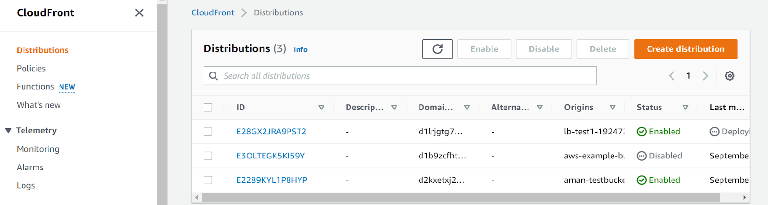Image resolution: width=768 pixels, height=205 pixels.
Task: Click the refresh distributions icon button
Action: coord(437,49)
